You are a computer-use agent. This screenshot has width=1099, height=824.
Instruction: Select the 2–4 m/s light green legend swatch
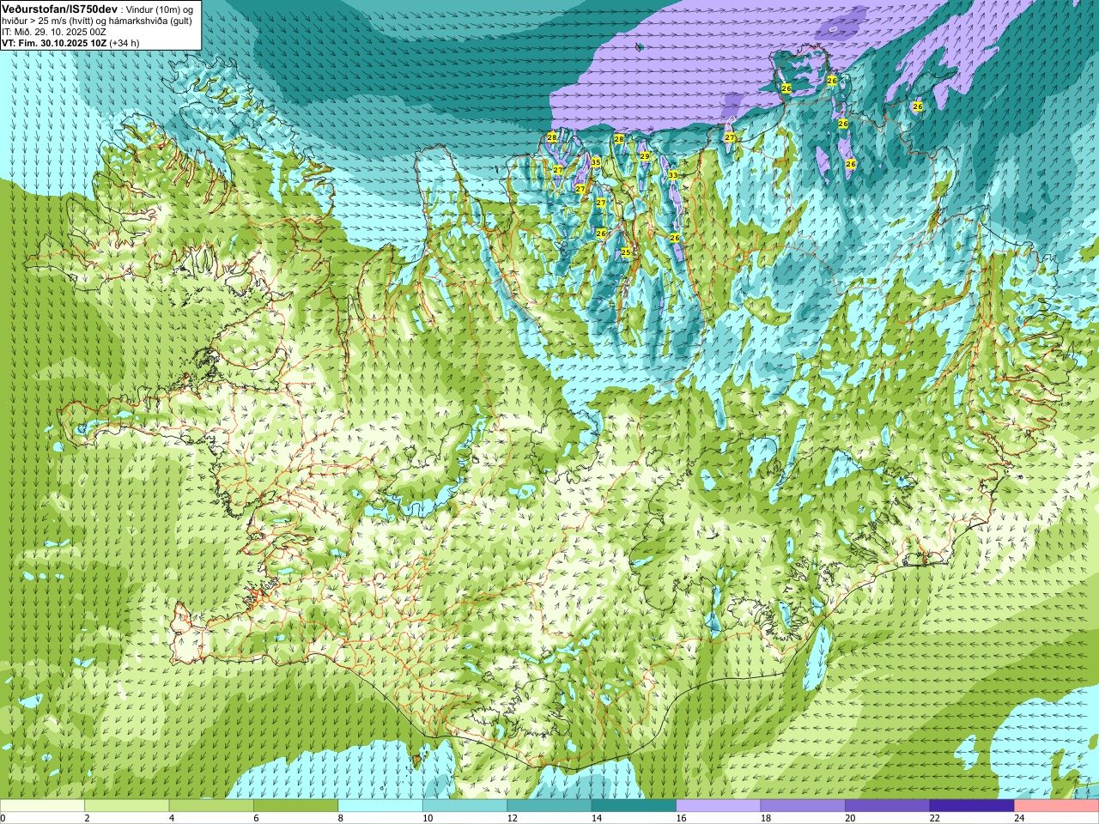click(126, 806)
